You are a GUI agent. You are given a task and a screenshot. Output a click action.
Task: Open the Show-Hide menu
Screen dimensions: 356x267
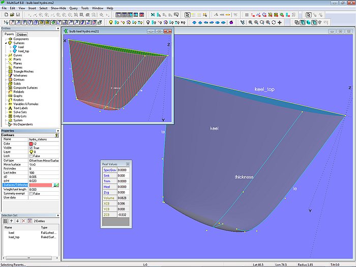point(57,8)
